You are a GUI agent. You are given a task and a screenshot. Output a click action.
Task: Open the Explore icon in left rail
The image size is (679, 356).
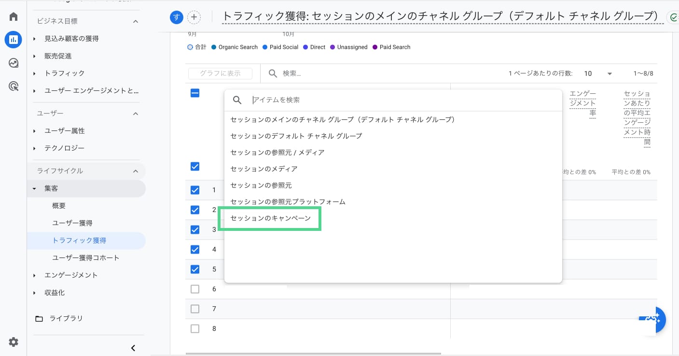[14, 63]
